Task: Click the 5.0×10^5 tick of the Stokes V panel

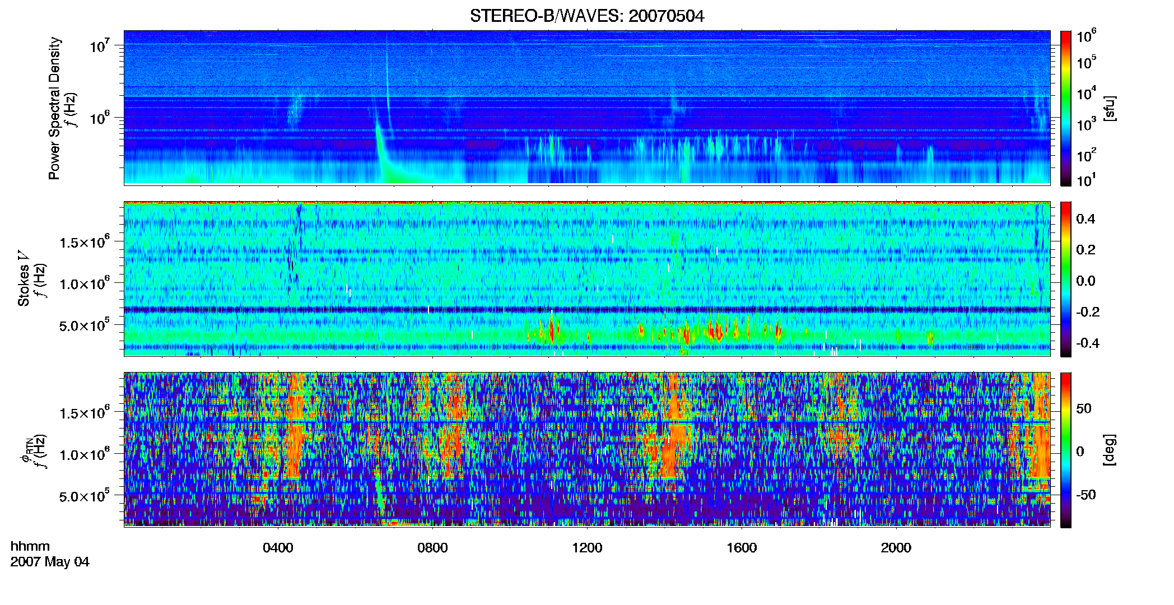Action: (x=85, y=324)
